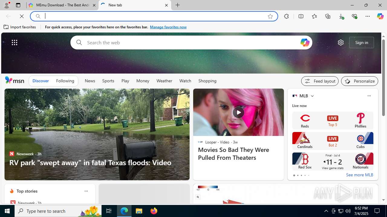Add this page to favorites star
Image resolution: width=387 pixels, height=217 pixels.
[x=270, y=16]
